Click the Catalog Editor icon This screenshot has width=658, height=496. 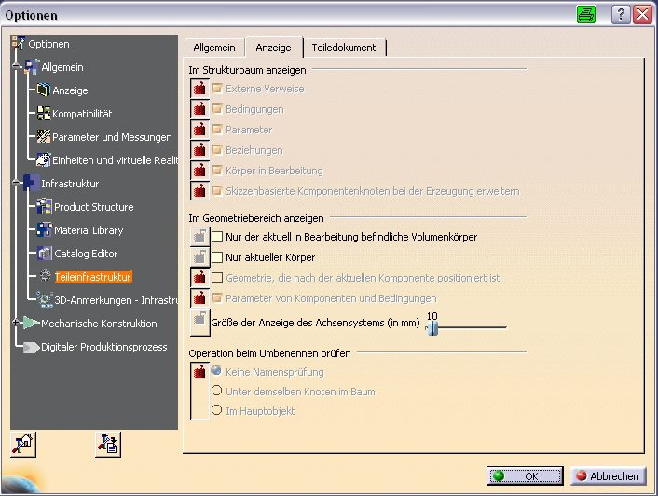click(x=44, y=253)
